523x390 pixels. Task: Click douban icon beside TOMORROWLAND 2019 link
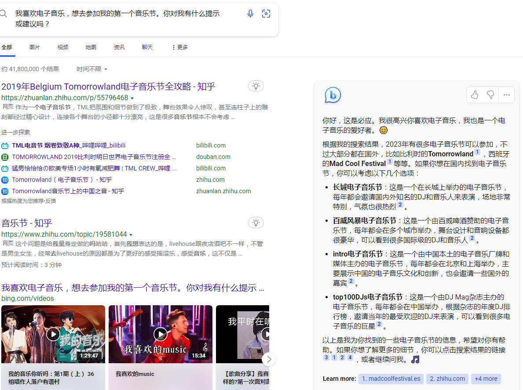point(5,157)
